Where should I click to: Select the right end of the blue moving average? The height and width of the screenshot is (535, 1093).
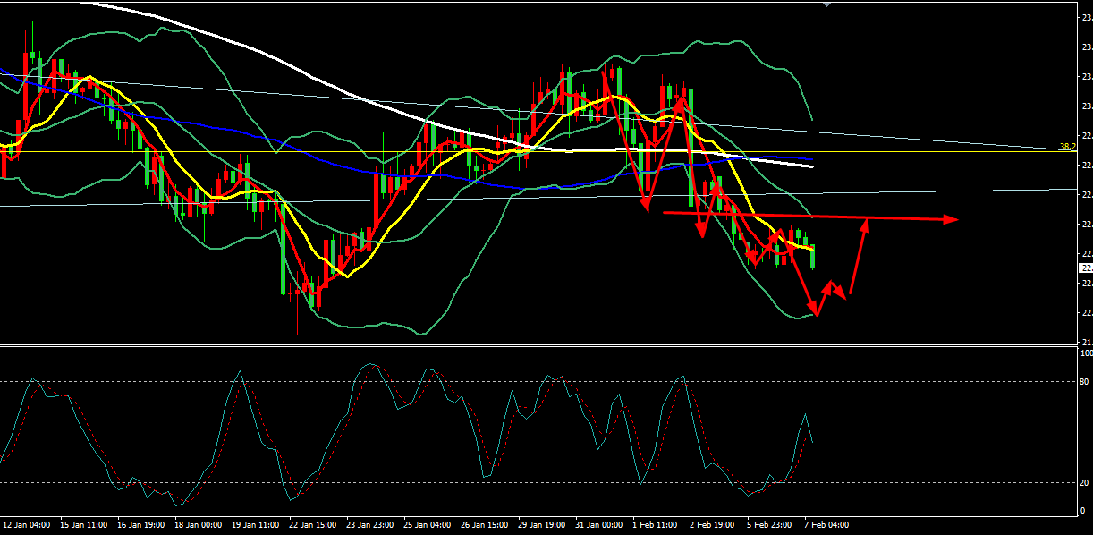(x=811, y=159)
